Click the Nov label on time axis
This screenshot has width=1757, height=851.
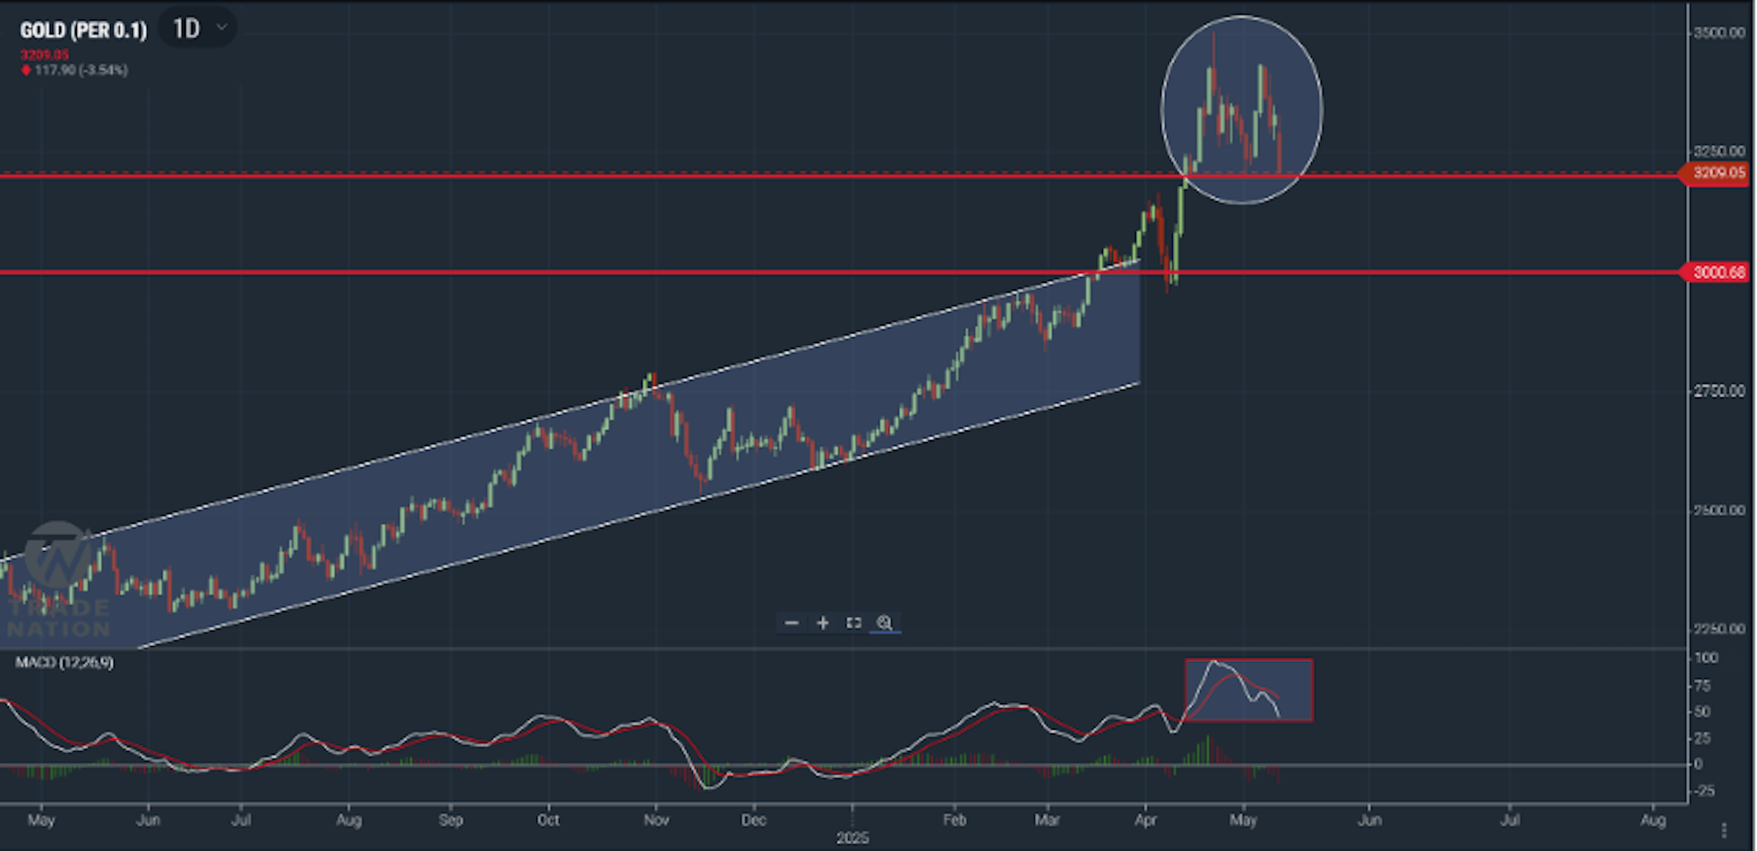[x=656, y=819]
